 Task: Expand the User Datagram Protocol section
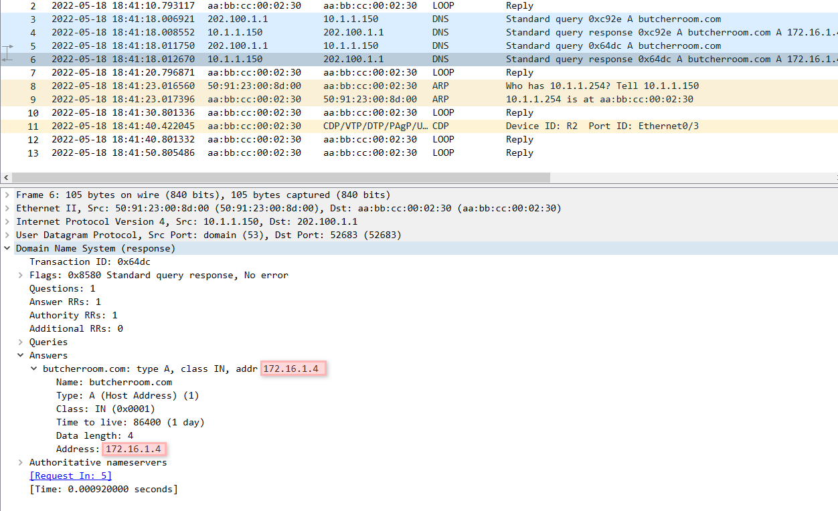click(7, 235)
